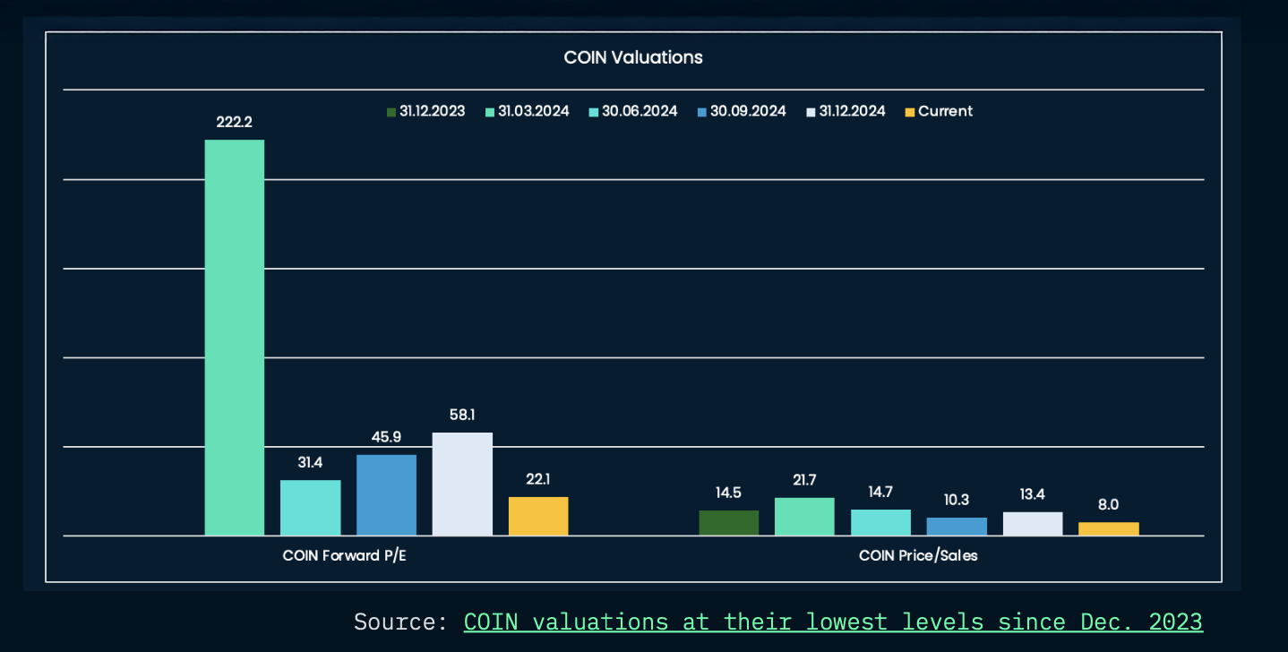Image resolution: width=1288 pixels, height=652 pixels.
Task: Select the COIN Forward P/E axis label
Action: [345, 555]
